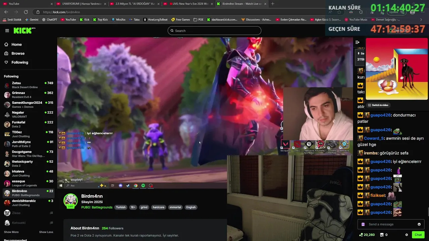Collapse Following list with Show Less
Viewport: 429px width, 241px height.
[x=46, y=232]
